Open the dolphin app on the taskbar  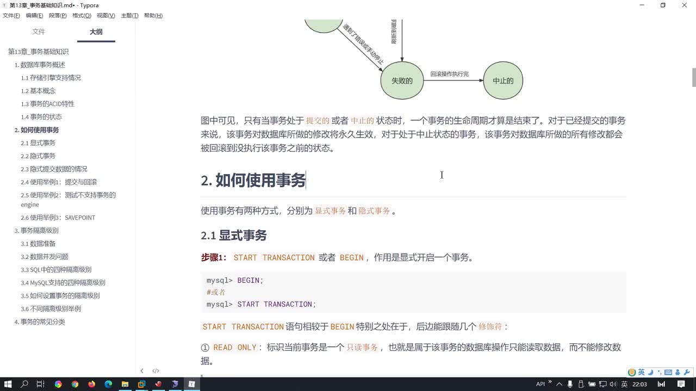click(x=175, y=384)
